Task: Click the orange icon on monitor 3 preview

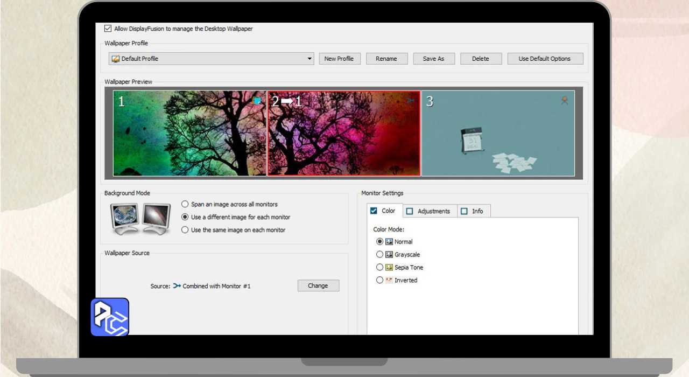Action: tap(565, 100)
